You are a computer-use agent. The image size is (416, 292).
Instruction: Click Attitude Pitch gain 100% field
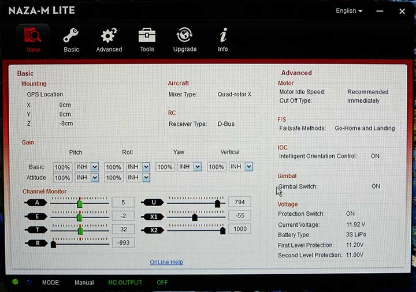tap(62, 178)
